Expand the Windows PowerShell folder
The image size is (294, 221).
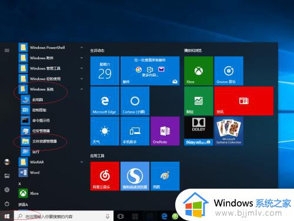(51, 48)
